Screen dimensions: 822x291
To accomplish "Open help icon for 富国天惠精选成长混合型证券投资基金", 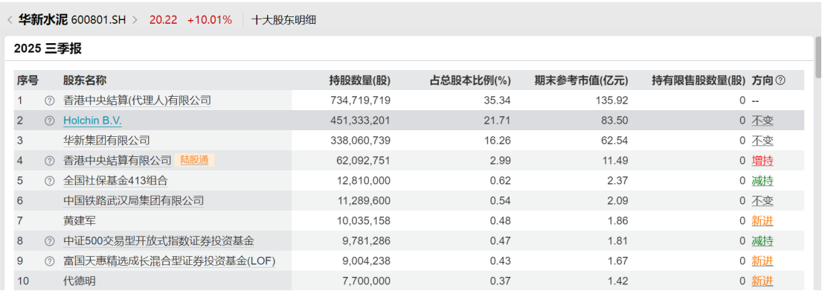I will pos(50,261).
